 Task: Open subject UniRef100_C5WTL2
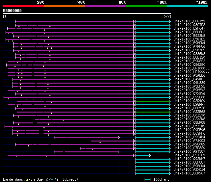(x=189, y=39)
